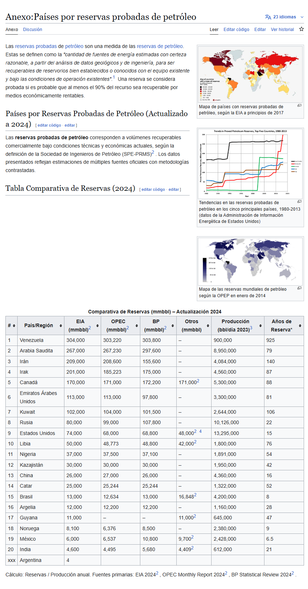Open the reservas probadas link
This screenshot has height=589, width=308.
tap(36, 46)
